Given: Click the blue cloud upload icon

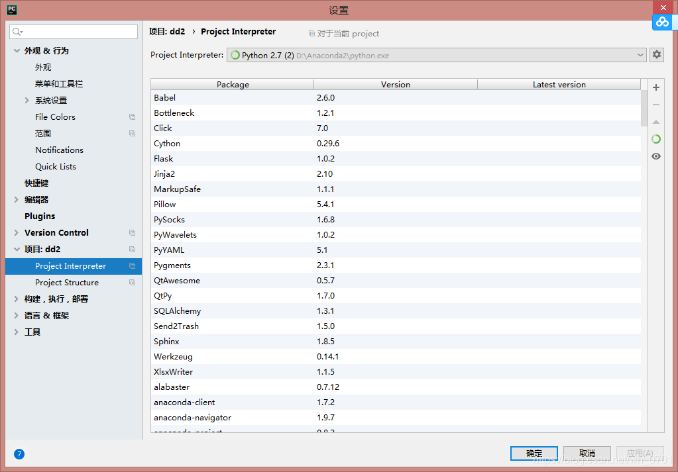Looking at the screenshot, I should click(x=662, y=22).
